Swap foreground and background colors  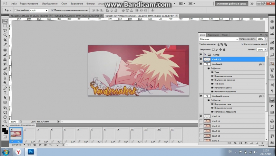[7, 126]
